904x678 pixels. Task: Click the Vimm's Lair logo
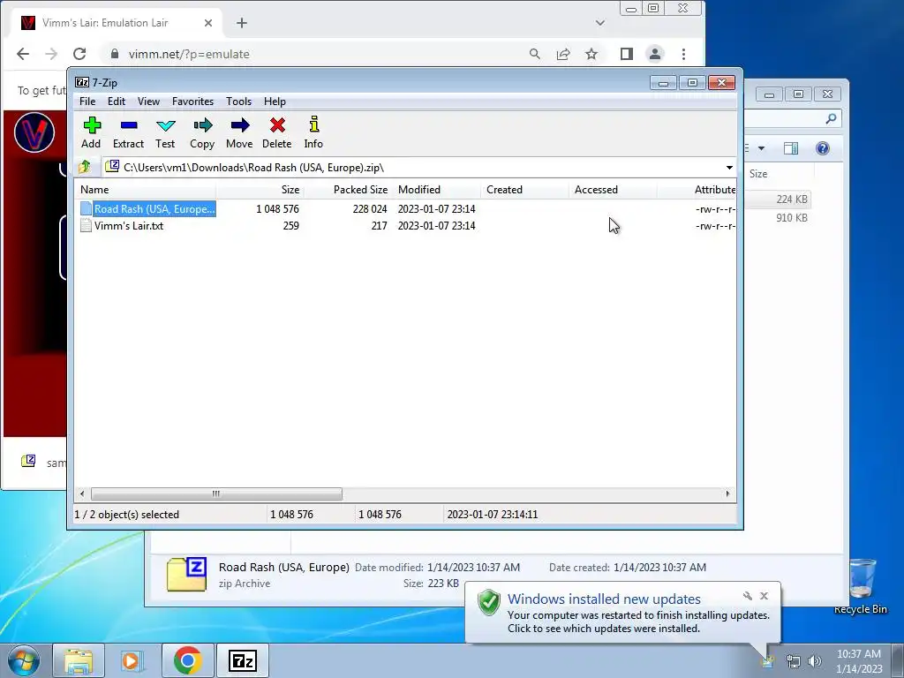(34, 132)
